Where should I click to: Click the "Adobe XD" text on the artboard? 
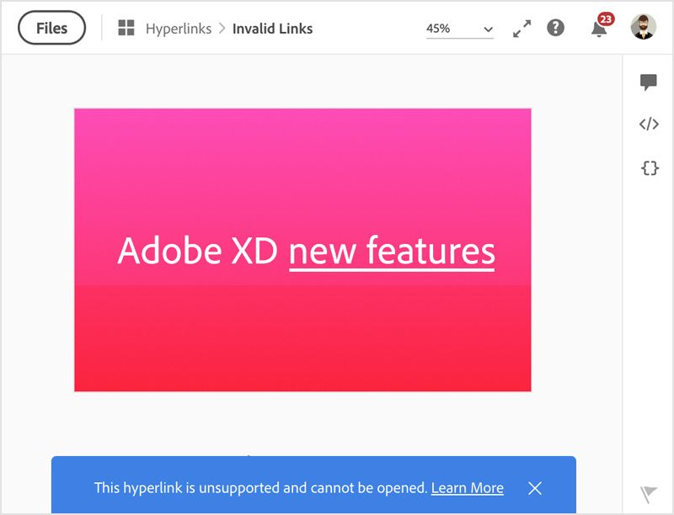[198, 251]
